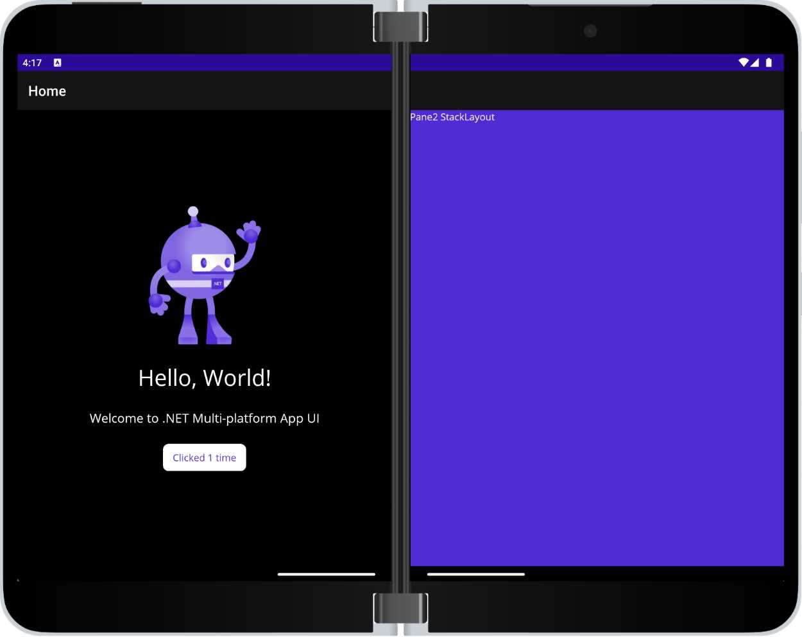This screenshot has height=637, width=802.
Task: Click the left pane navigation gesture bar
Action: [x=325, y=574]
